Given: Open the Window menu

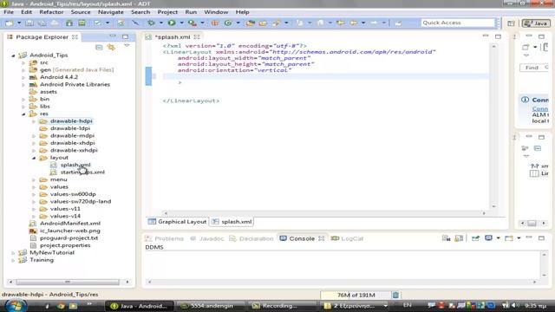Looking at the screenshot, I should (x=216, y=12).
